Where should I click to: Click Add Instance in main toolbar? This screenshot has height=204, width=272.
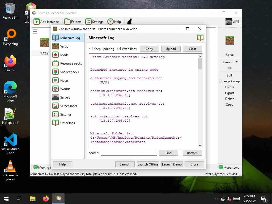click(x=46, y=22)
